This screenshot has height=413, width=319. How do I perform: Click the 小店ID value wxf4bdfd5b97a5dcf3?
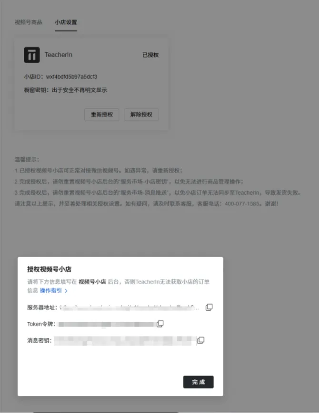click(71, 77)
